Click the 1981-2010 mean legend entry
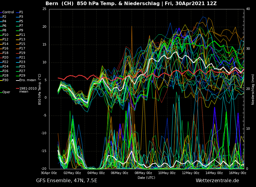 tap(28, 90)
